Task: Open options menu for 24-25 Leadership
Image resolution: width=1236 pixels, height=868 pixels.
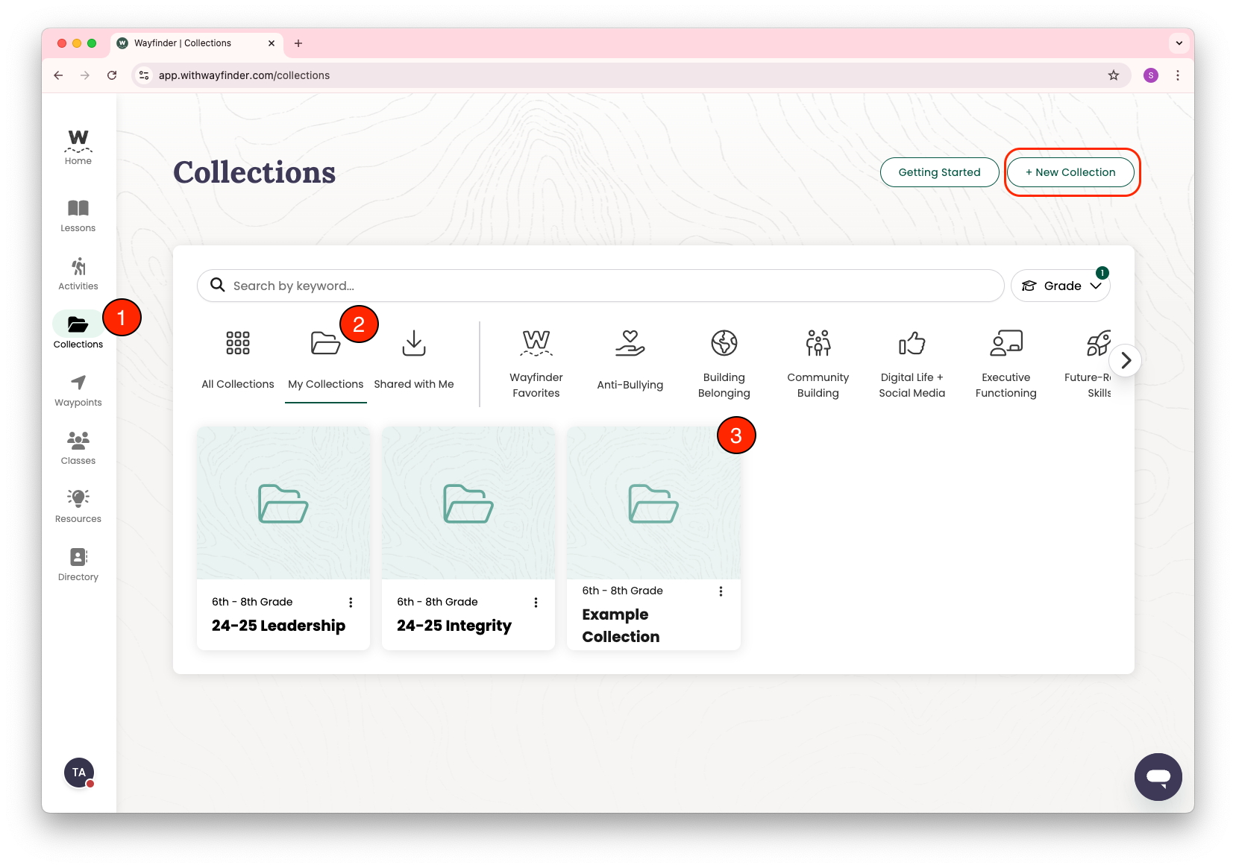Action: (x=351, y=603)
